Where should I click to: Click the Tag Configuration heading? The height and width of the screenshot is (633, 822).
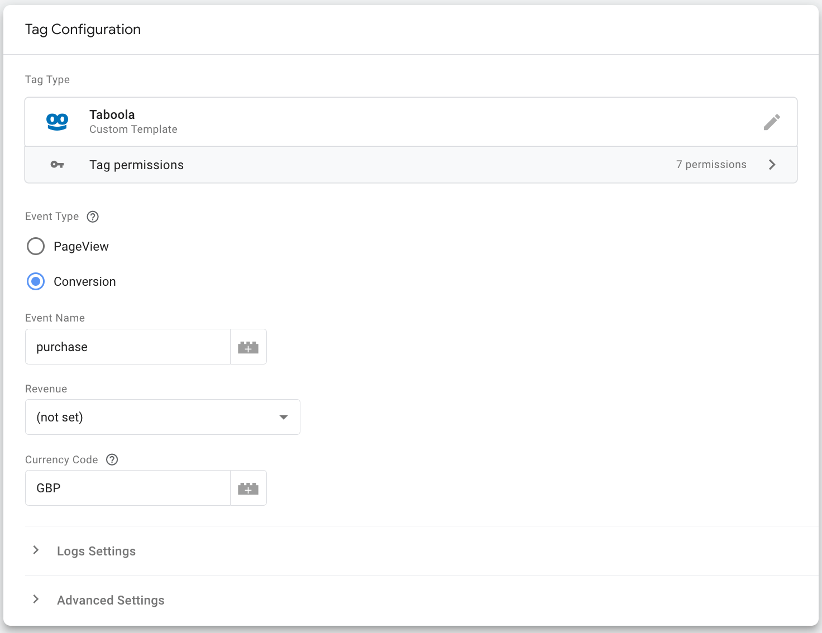pyautogui.click(x=83, y=30)
